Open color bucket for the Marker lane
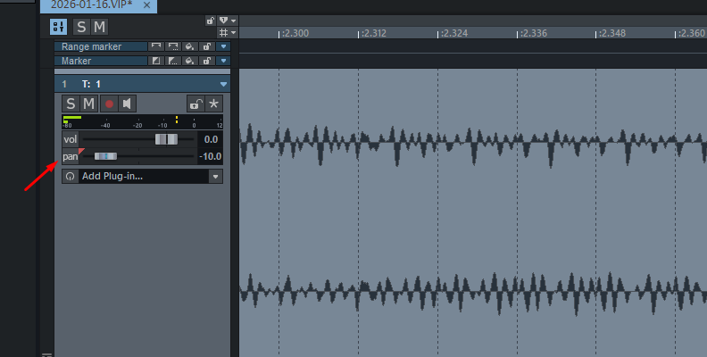Viewport: 707px width, 357px height. pyautogui.click(x=190, y=61)
